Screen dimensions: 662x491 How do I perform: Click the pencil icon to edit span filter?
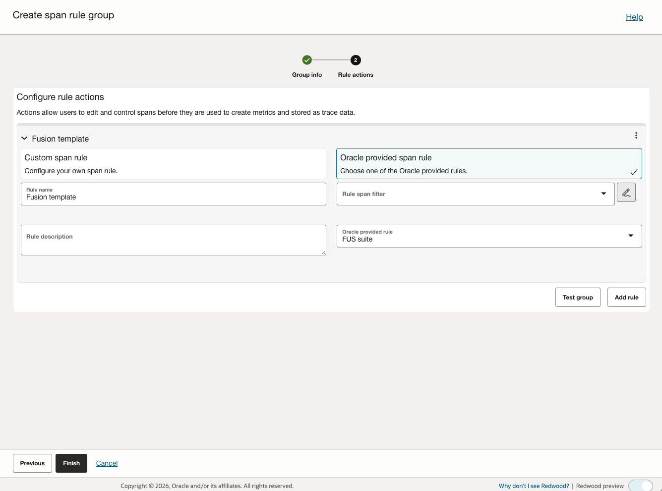point(626,192)
